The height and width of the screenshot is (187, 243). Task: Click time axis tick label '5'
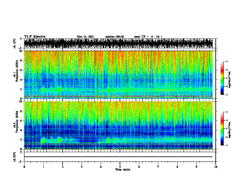pos(120,167)
